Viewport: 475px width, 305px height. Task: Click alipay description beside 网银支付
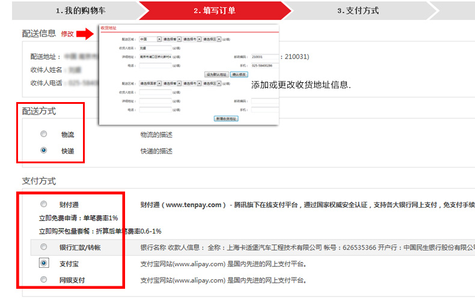click(224, 280)
